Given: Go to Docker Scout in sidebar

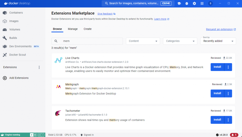Looking at the screenshot, I should [17, 55].
